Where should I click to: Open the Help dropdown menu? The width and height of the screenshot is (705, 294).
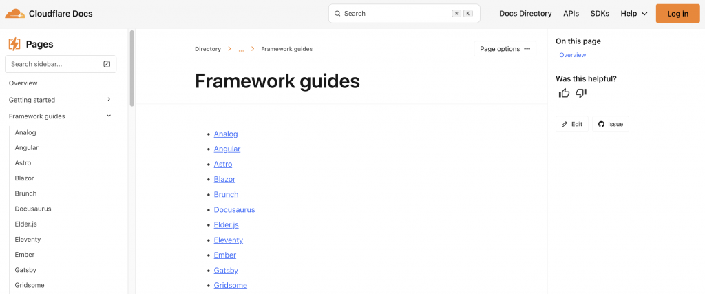[634, 14]
